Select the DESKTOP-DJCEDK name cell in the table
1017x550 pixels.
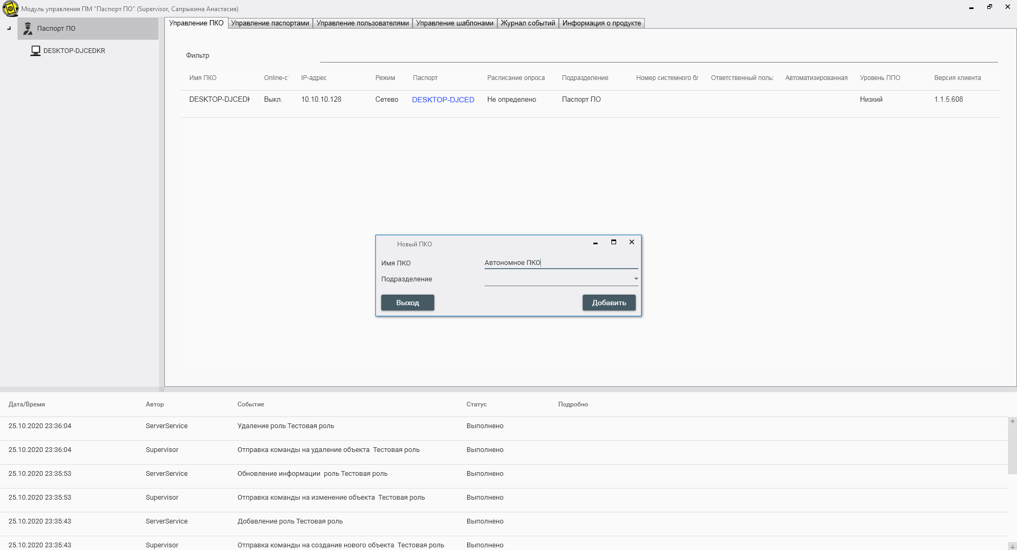tap(220, 100)
